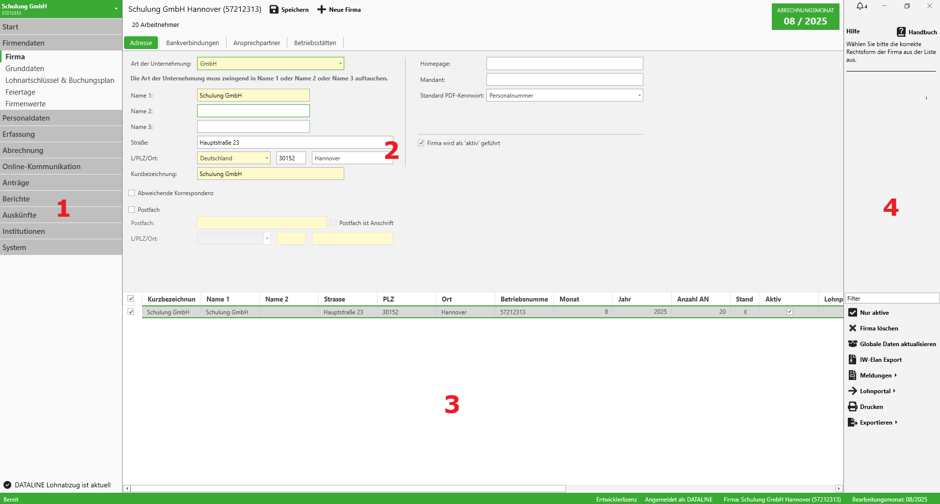The height and width of the screenshot is (504, 940).
Task: Click the Firma löschen X icon
Action: pos(853,328)
